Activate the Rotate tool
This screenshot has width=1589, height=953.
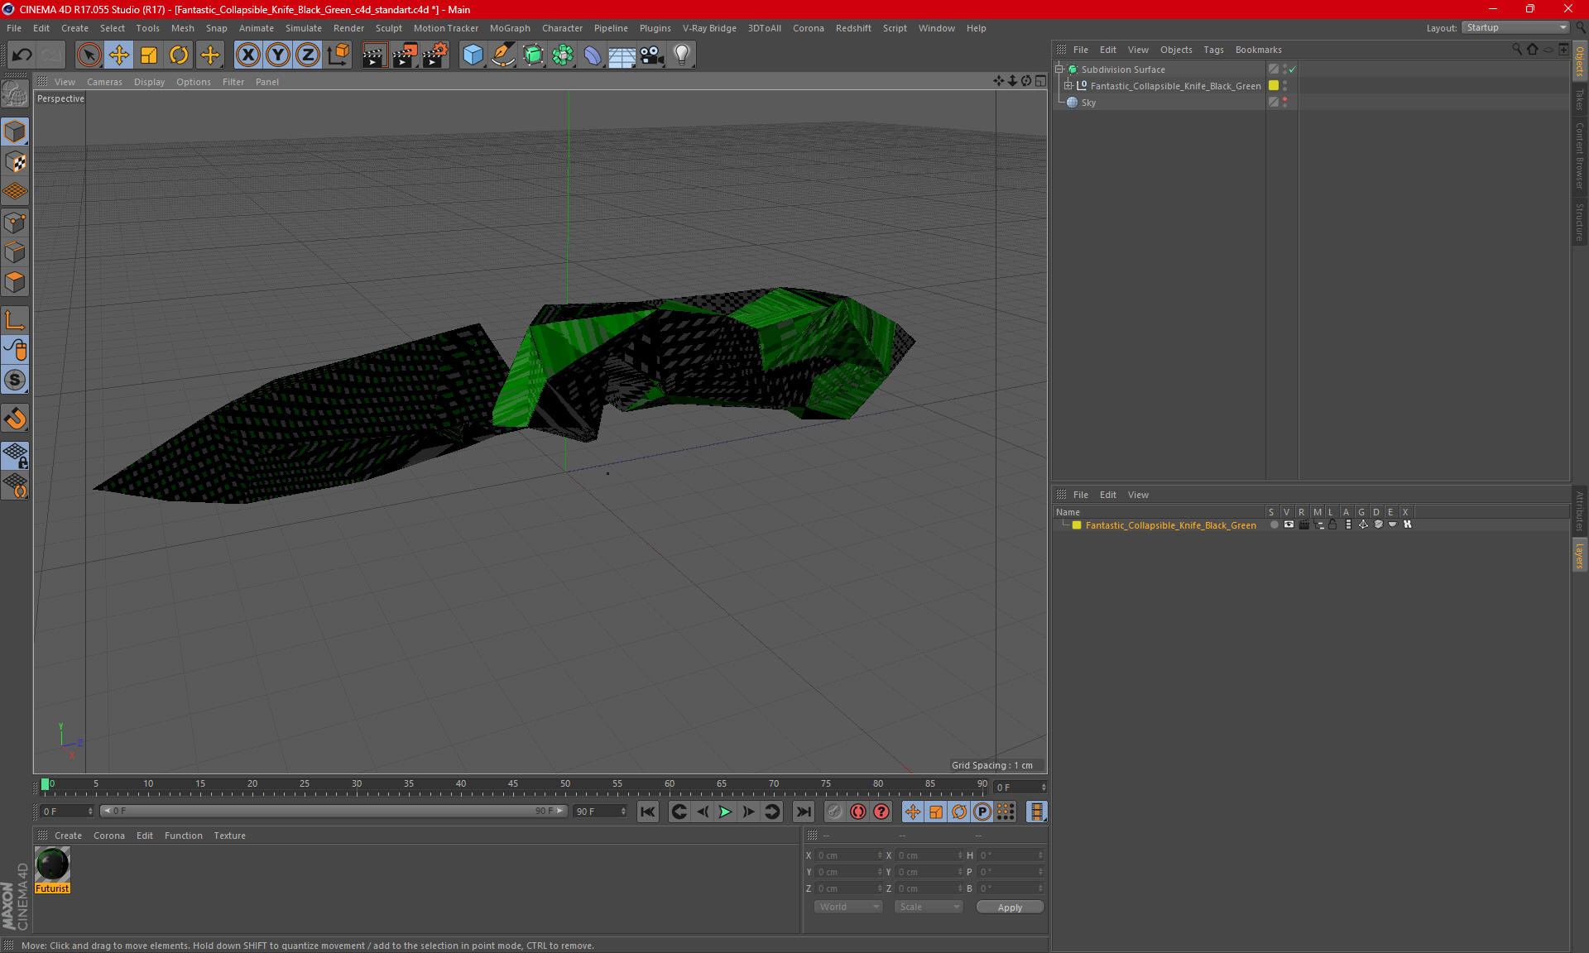[x=179, y=55]
